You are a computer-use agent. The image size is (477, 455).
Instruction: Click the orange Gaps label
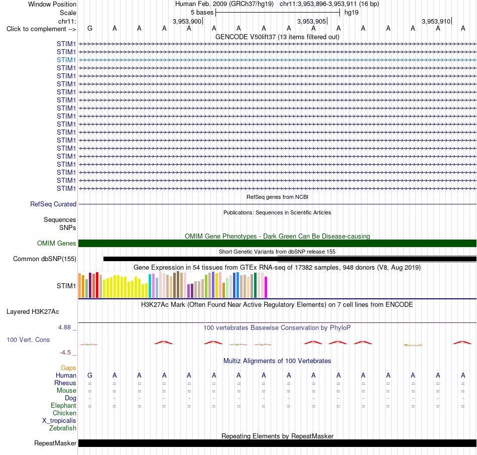68,368
